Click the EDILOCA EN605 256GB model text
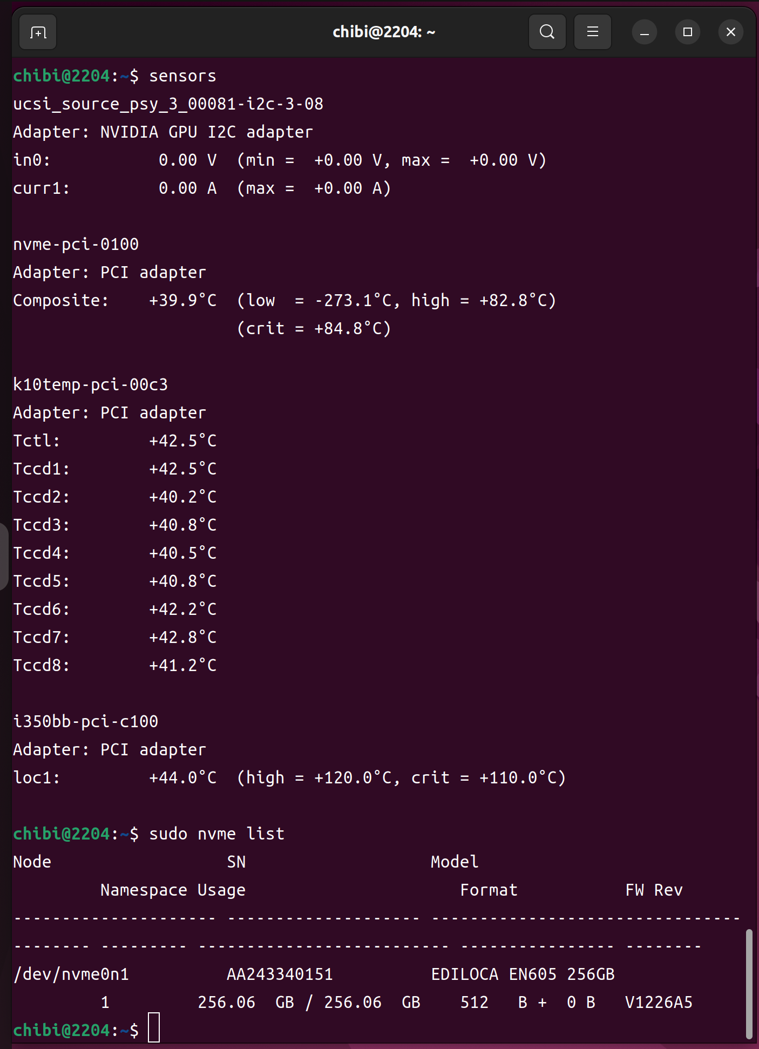Image resolution: width=759 pixels, height=1049 pixels. point(523,974)
